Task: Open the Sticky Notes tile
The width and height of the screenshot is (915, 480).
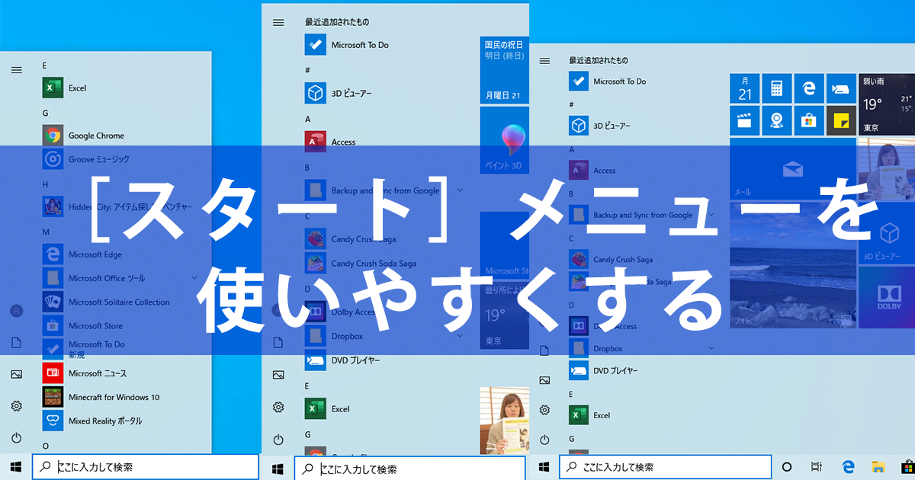Action: [x=840, y=120]
